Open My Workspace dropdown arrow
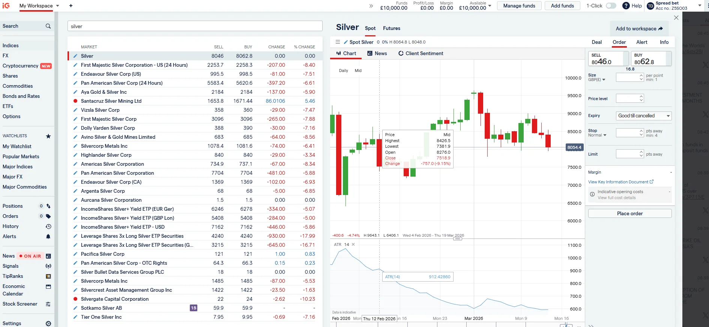Screen dimensions: 709x327 58,6
